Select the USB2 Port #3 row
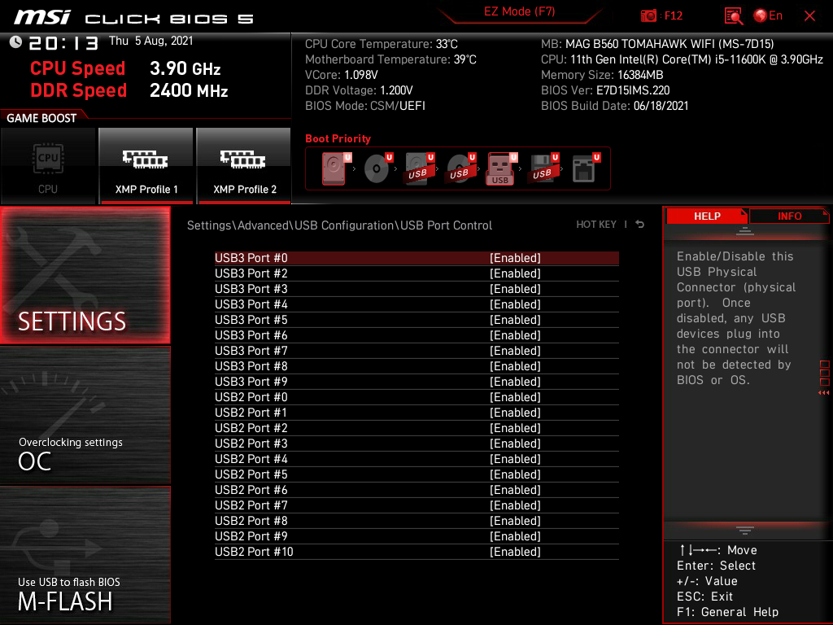 [416, 444]
